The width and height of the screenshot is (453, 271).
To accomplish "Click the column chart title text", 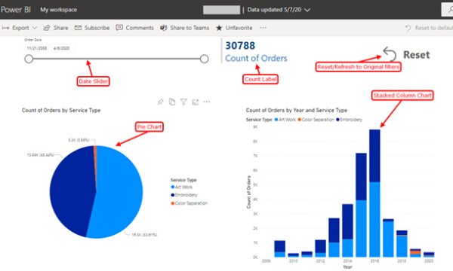I will (x=297, y=111).
